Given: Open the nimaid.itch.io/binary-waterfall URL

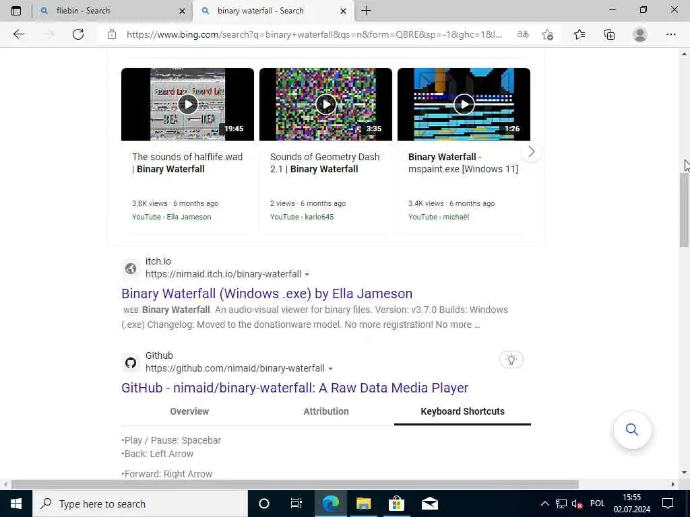Looking at the screenshot, I should point(224,274).
